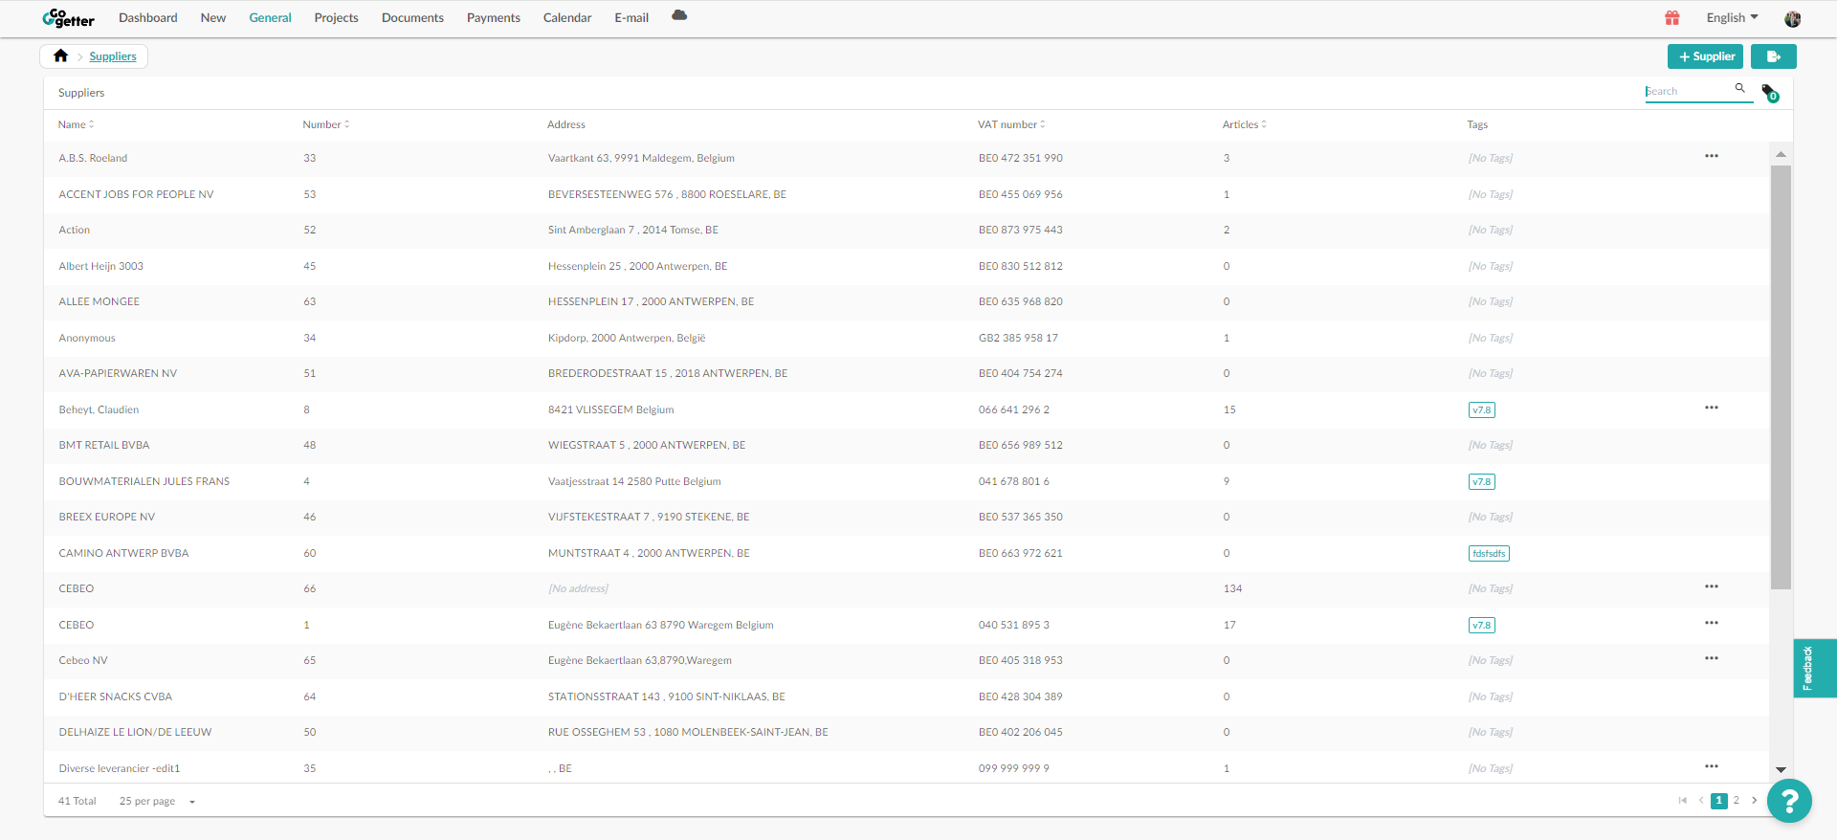
Task: Open supplier Albert Heijn 3003
Action: point(100,266)
